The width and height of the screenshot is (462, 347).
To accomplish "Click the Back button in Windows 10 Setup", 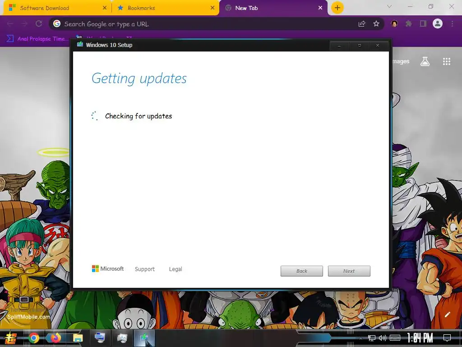I will (x=302, y=271).
